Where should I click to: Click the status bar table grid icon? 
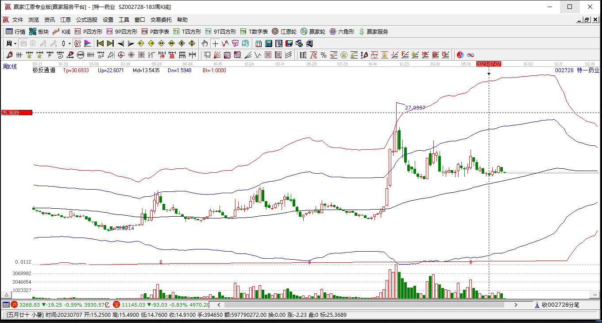(6, 305)
